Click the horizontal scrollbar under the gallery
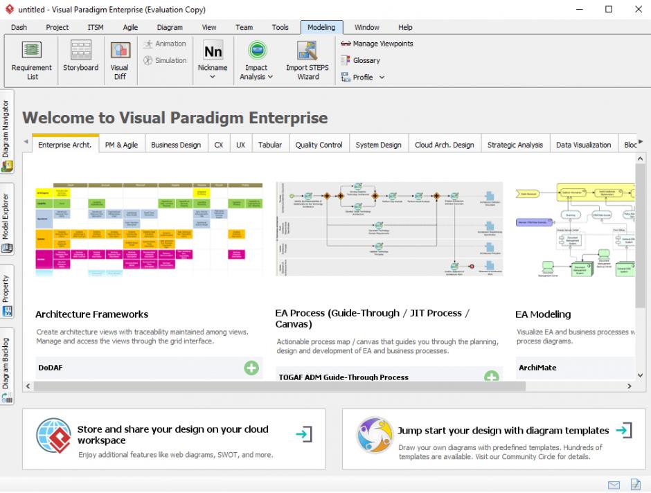 [277, 386]
